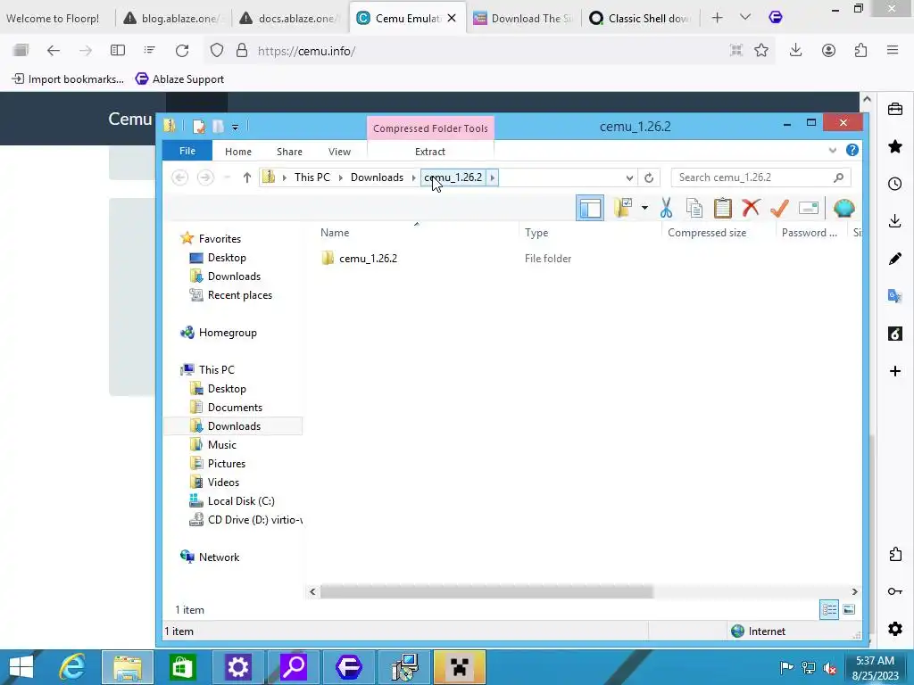This screenshot has height=685, width=914.
Task: Refresh the Explorer folder view
Action: (x=649, y=177)
